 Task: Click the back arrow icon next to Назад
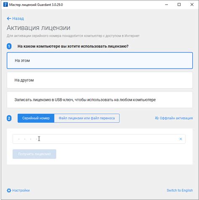point(9,18)
